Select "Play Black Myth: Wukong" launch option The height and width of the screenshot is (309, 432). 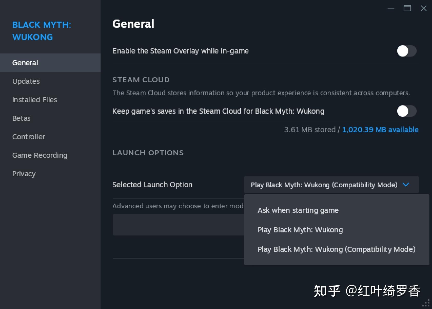pyautogui.click(x=300, y=230)
